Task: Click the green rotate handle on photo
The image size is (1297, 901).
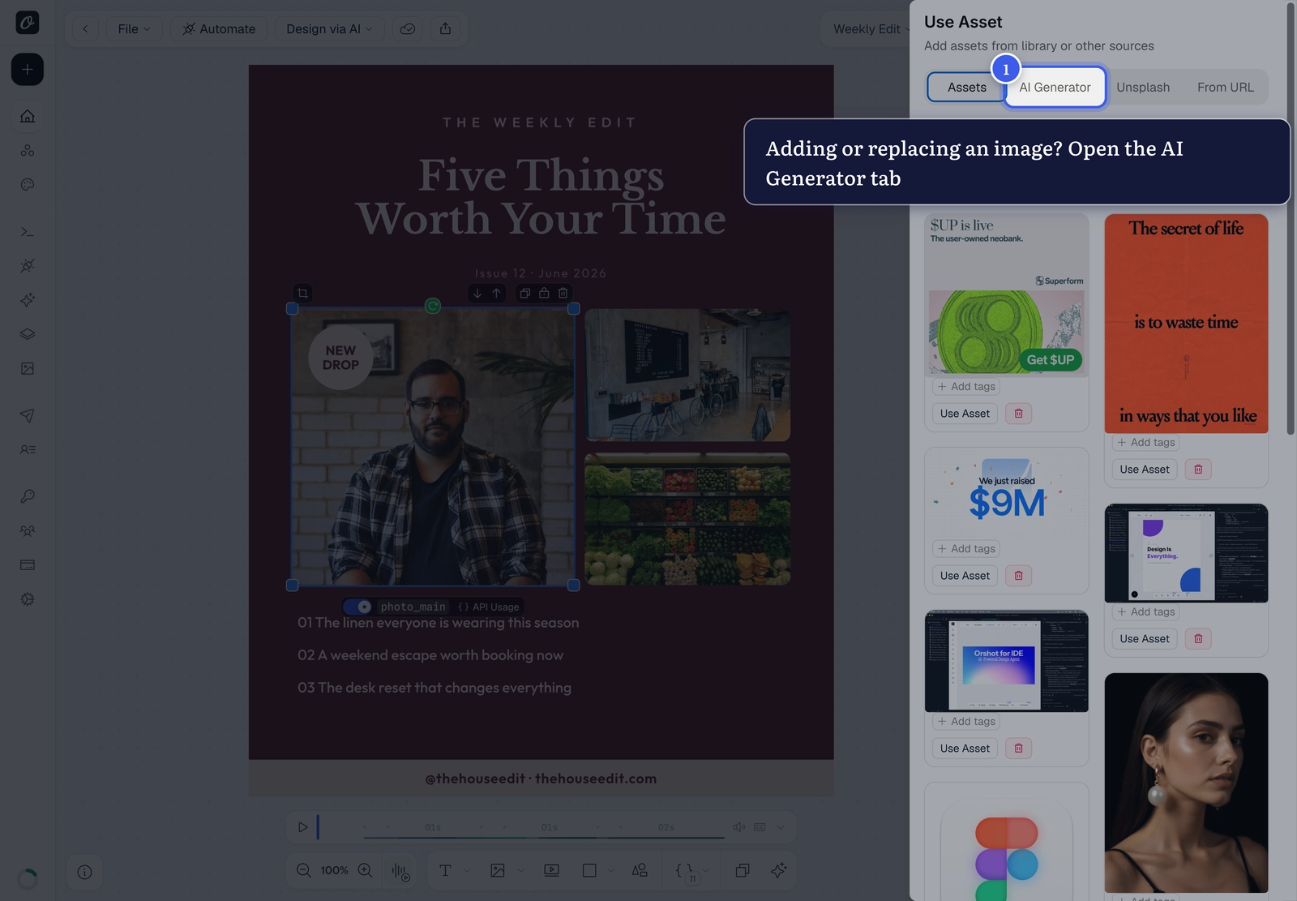Action: pyautogui.click(x=433, y=306)
